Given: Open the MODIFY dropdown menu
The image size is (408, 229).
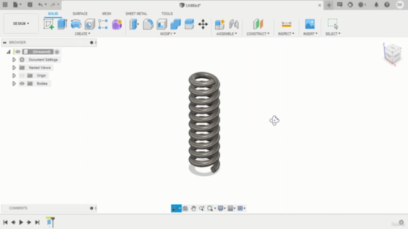Looking at the screenshot, I should [x=168, y=34].
